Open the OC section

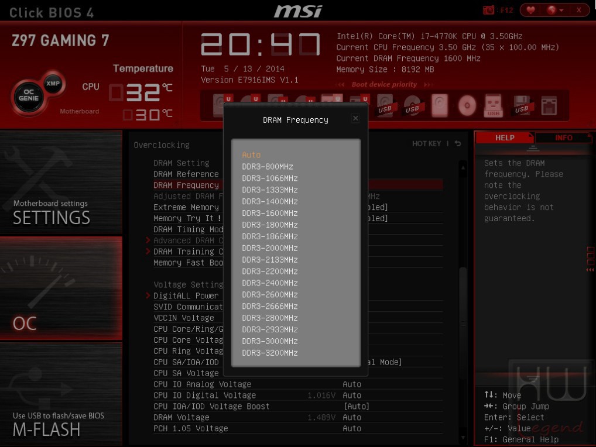(x=61, y=288)
